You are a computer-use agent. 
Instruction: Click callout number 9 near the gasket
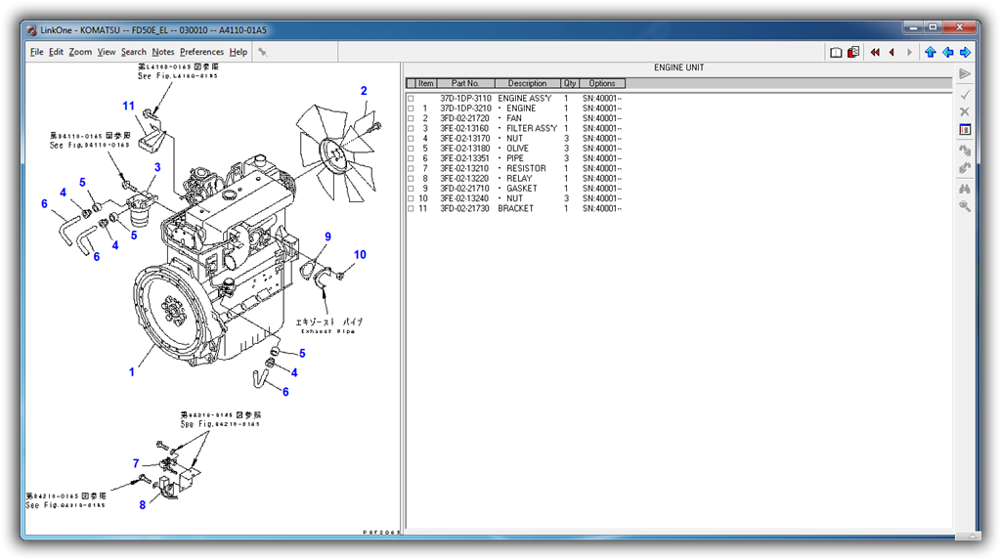click(x=328, y=237)
